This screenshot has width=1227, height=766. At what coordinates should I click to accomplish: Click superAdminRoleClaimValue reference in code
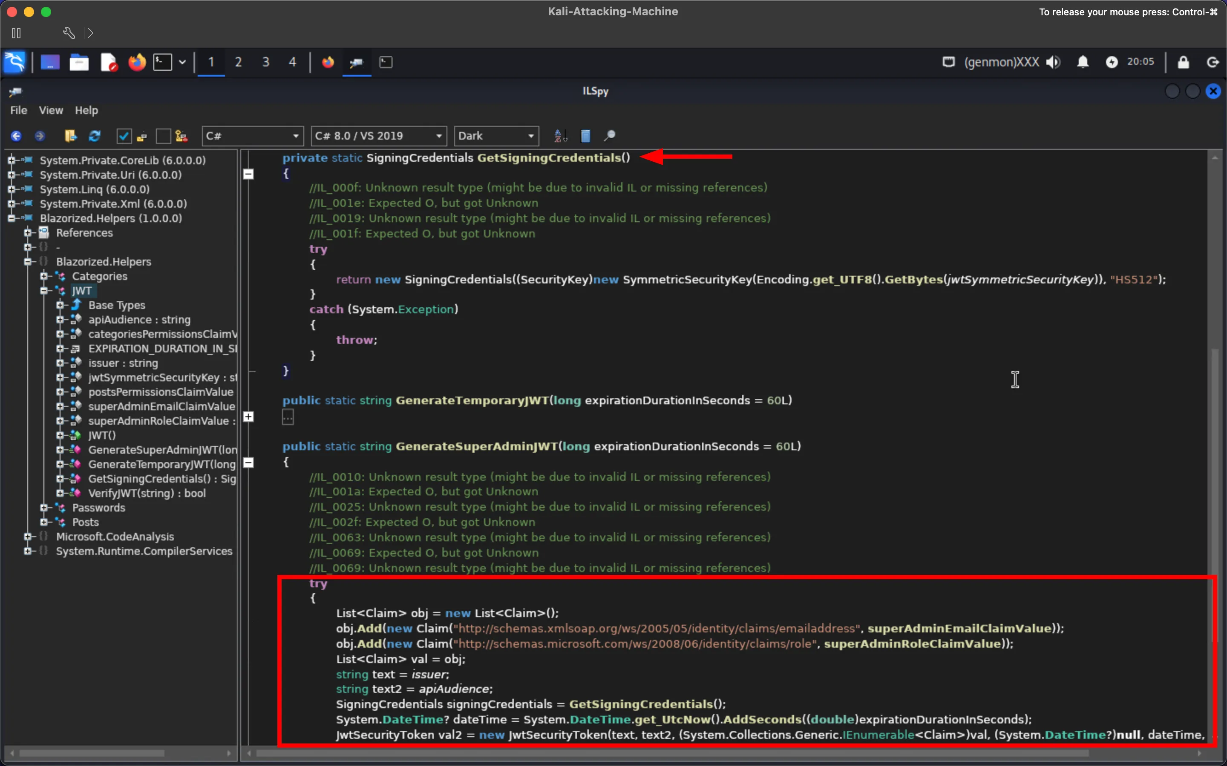pyautogui.click(x=912, y=643)
